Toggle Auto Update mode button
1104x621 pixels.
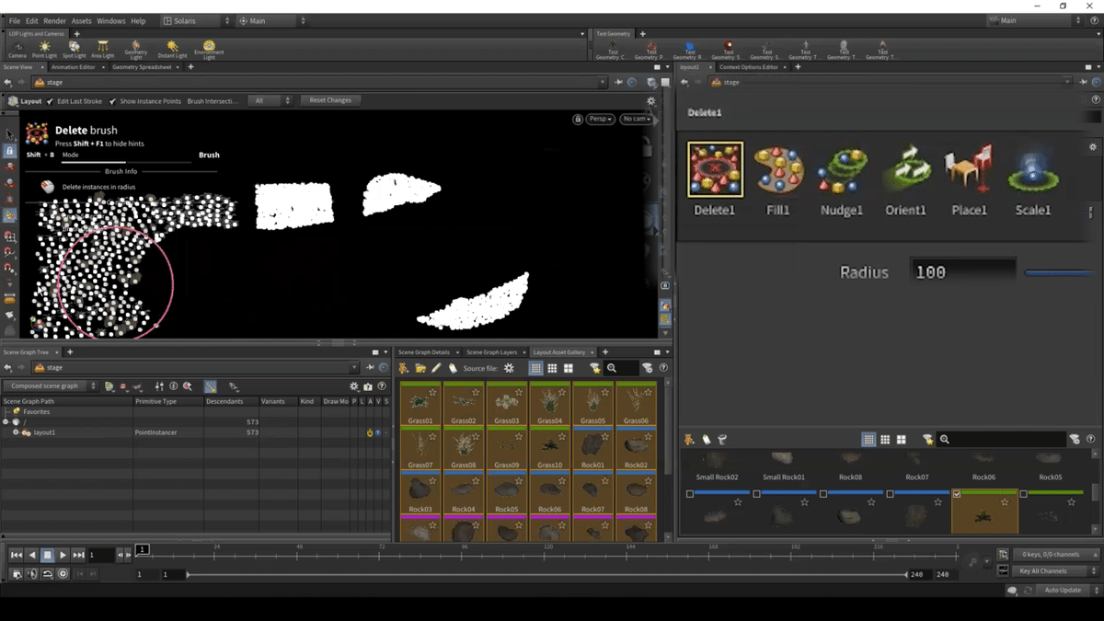[1063, 590]
